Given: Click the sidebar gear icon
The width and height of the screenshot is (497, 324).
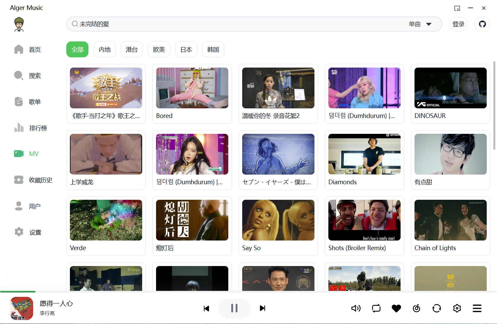Looking at the screenshot, I should [19, 232].
